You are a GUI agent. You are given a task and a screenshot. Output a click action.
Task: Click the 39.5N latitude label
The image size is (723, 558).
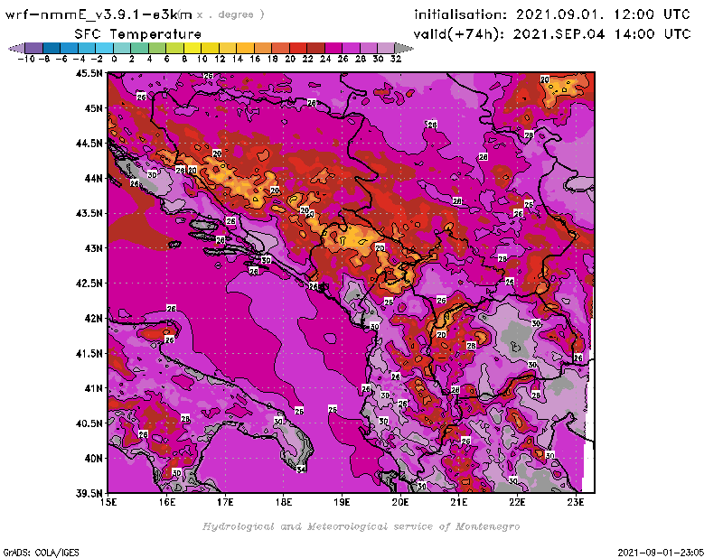point(89,494)
